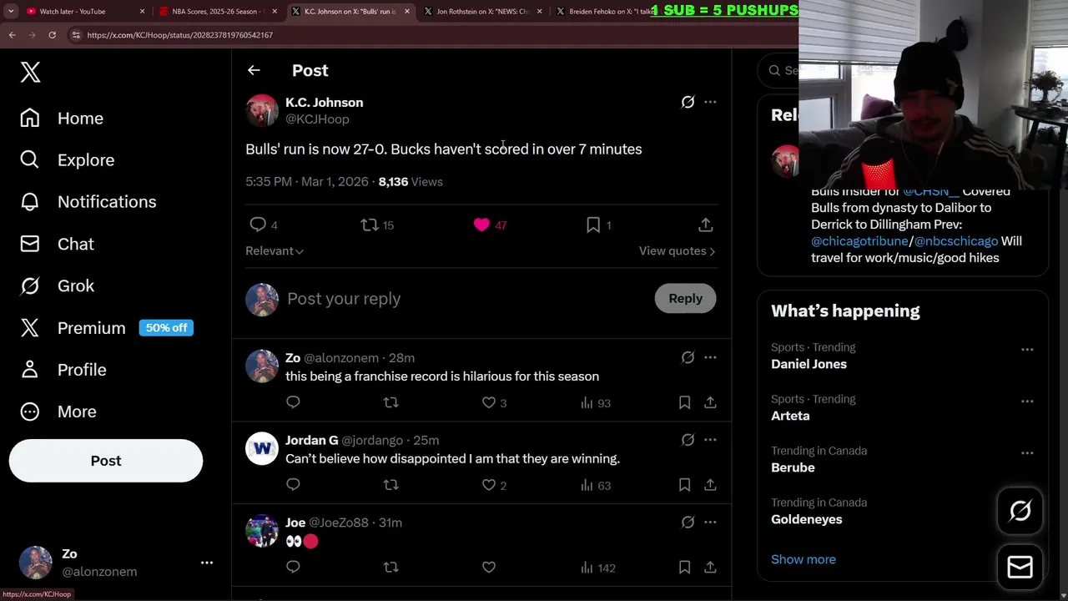Open @chicagotribune mention link
This screenshot has width=1068, height=601.
point(859,241)
